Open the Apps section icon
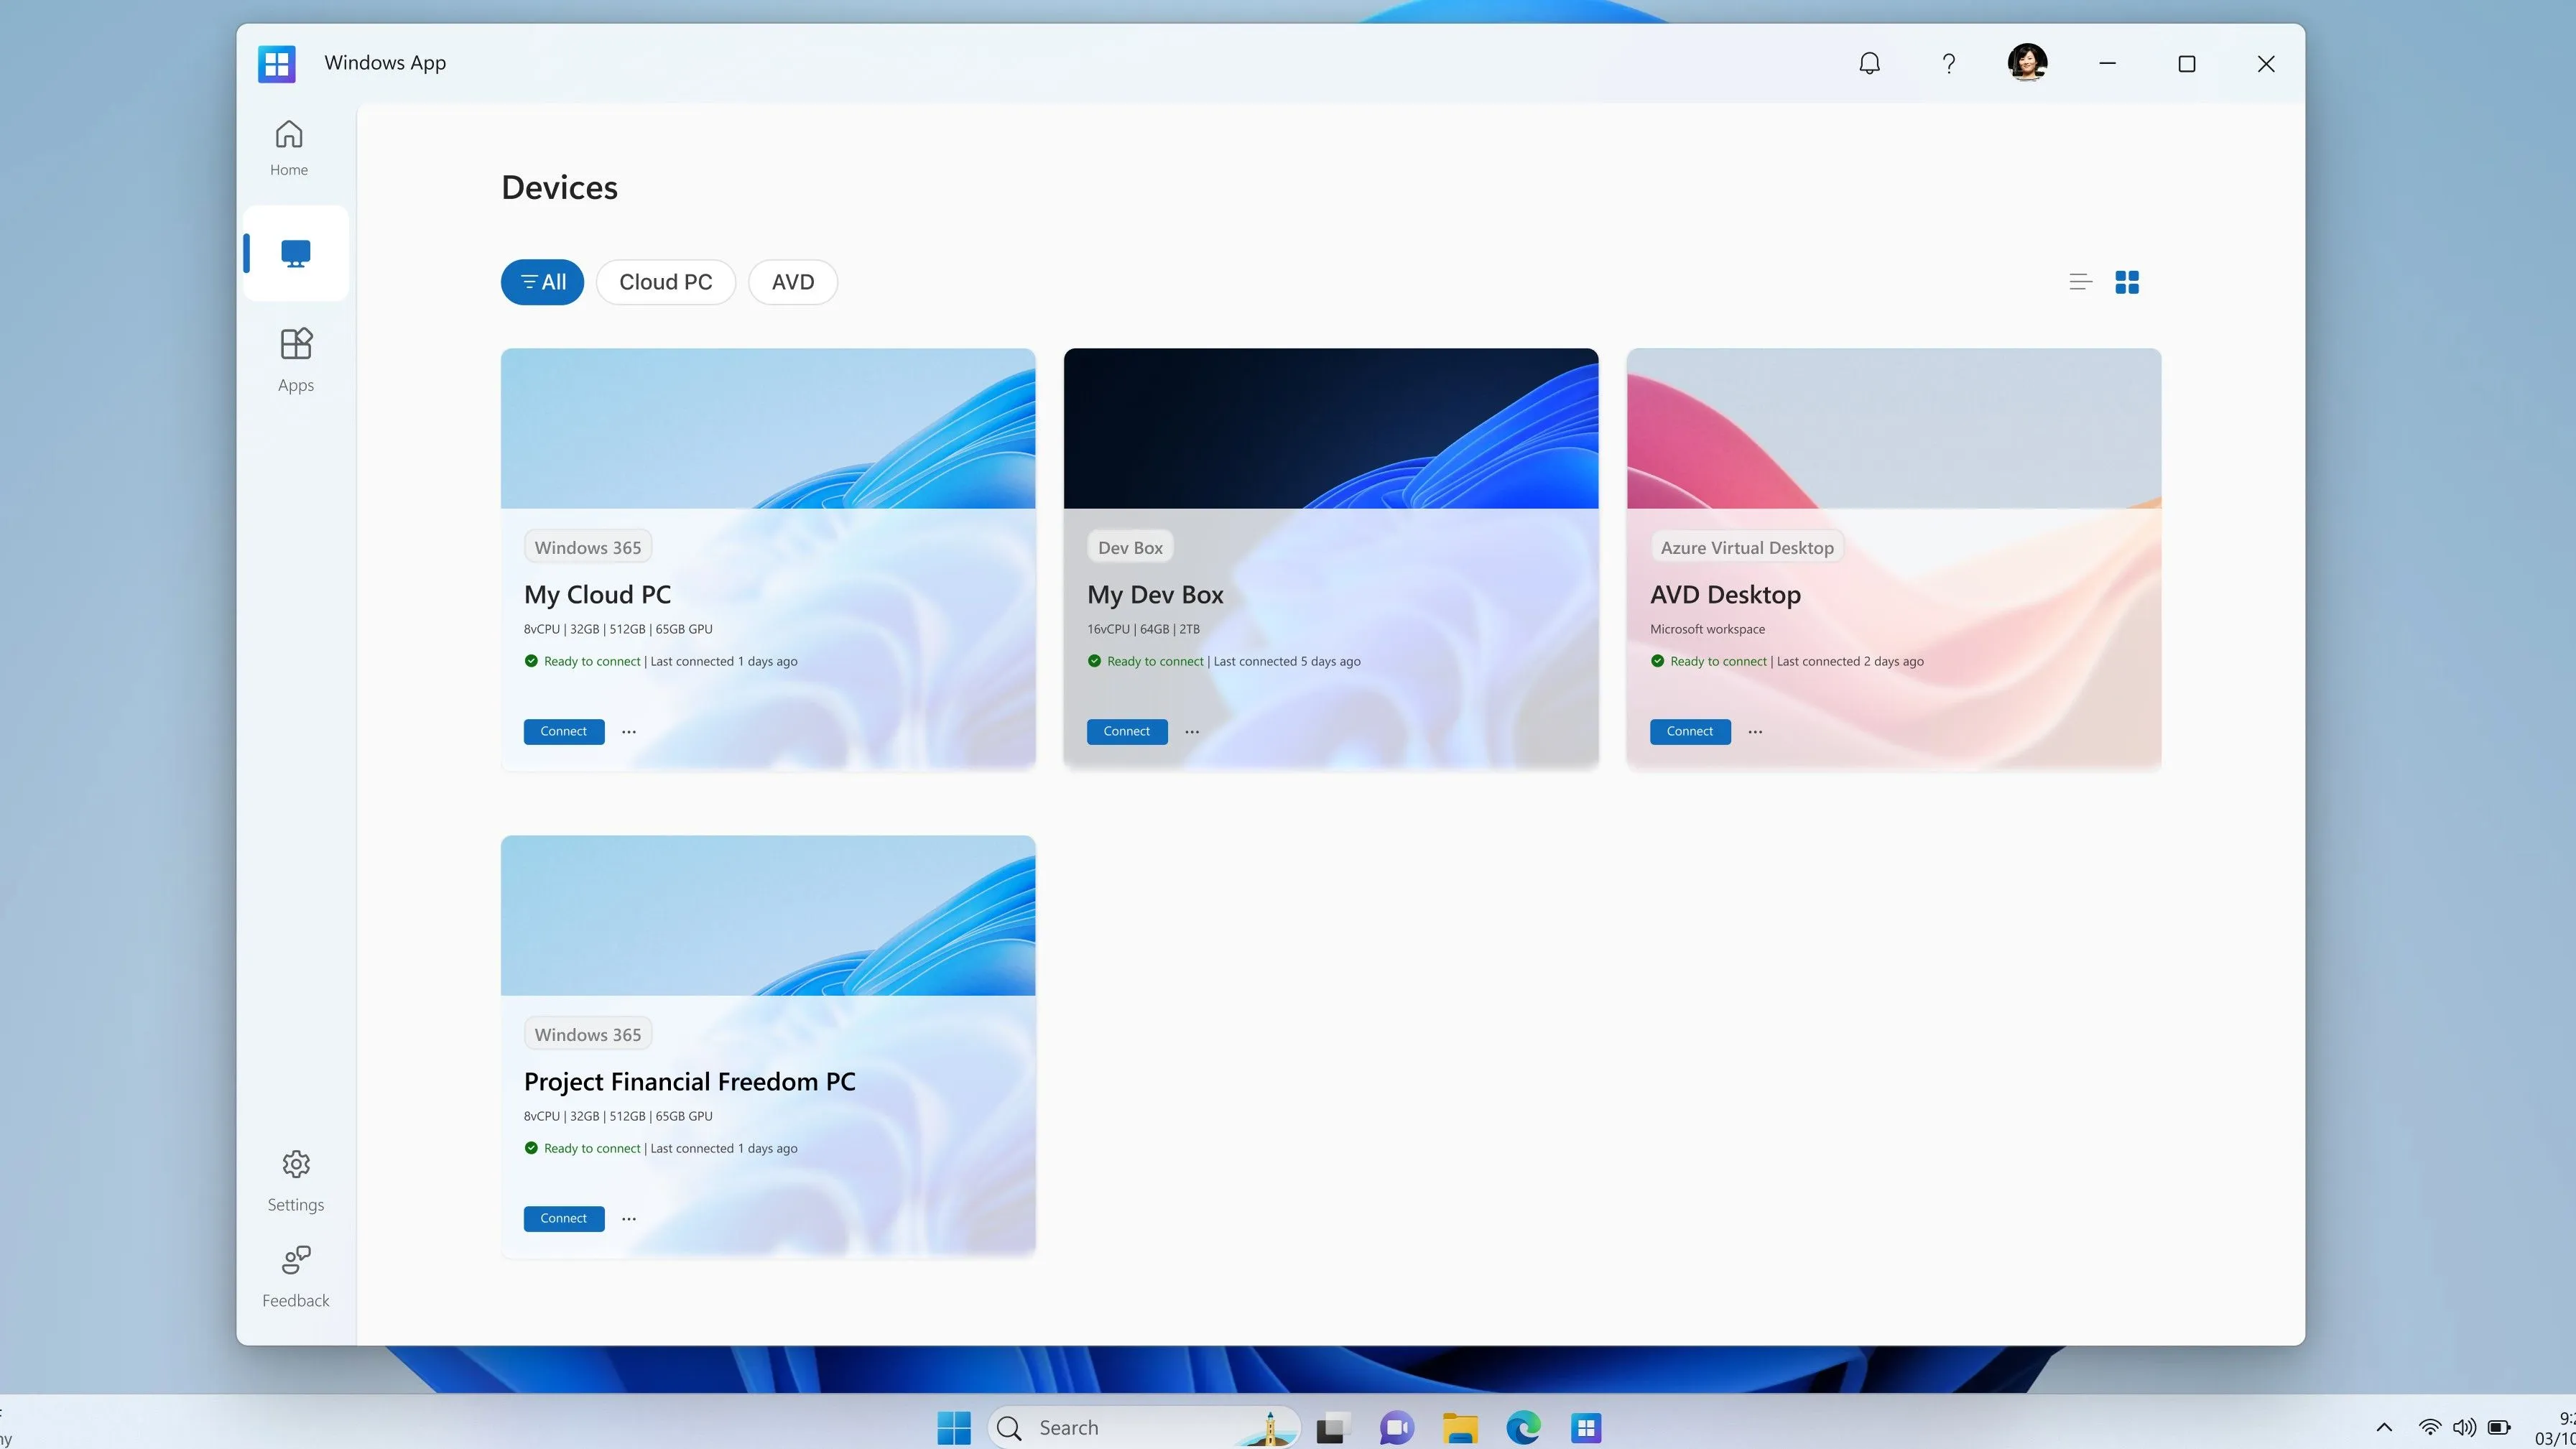Viewport: 2576px width, 1449px height. click(294, 345)
